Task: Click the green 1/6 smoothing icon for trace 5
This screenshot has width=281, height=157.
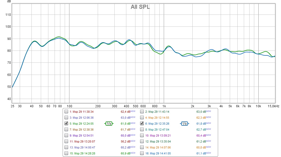Action: (109, 124)
